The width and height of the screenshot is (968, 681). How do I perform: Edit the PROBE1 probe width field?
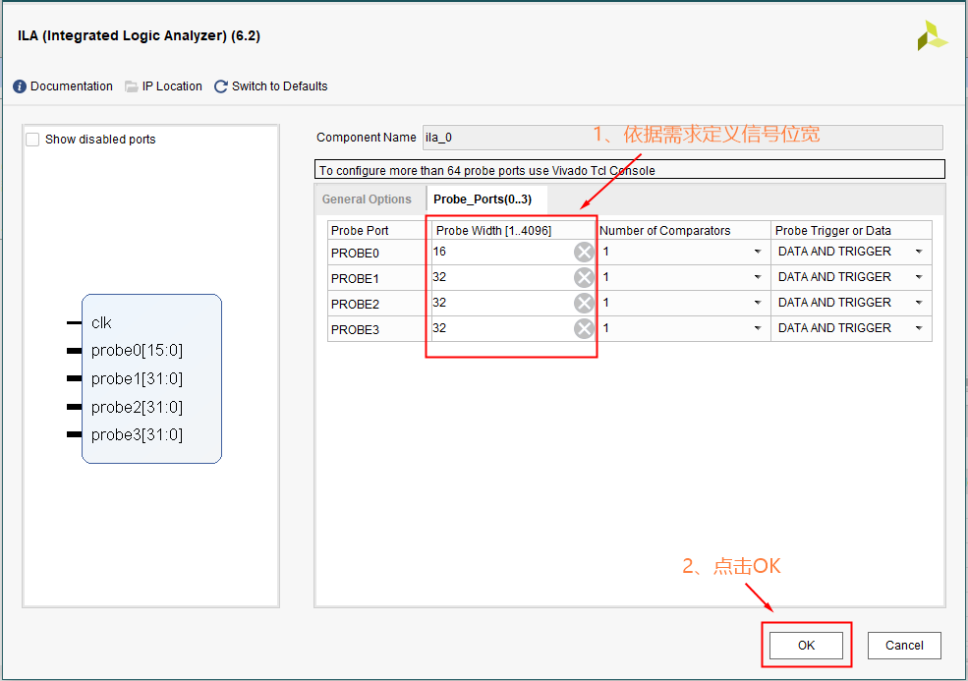coord(502,277)
